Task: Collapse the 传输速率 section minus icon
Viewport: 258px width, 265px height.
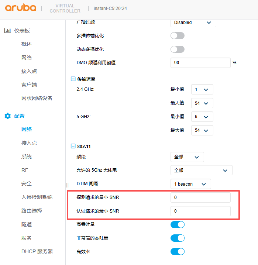Action: point(73,79)
